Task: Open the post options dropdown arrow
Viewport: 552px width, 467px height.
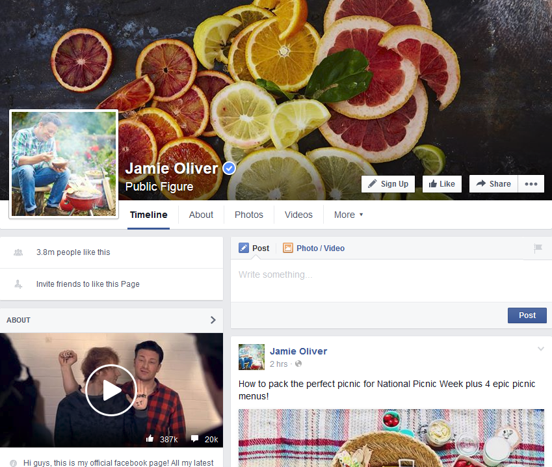Action: [x=541, y=349]
